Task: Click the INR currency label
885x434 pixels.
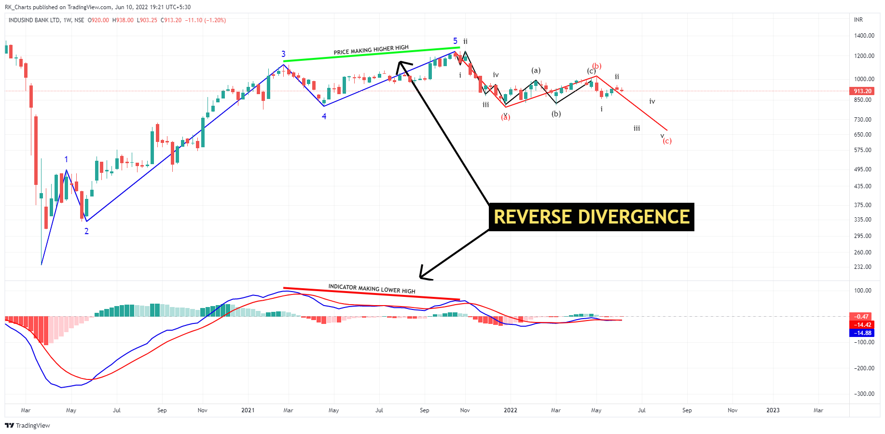Action: point(858,20)
